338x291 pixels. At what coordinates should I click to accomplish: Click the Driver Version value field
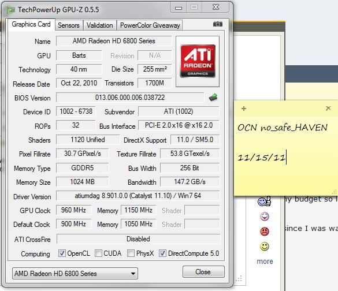[138, 196]
